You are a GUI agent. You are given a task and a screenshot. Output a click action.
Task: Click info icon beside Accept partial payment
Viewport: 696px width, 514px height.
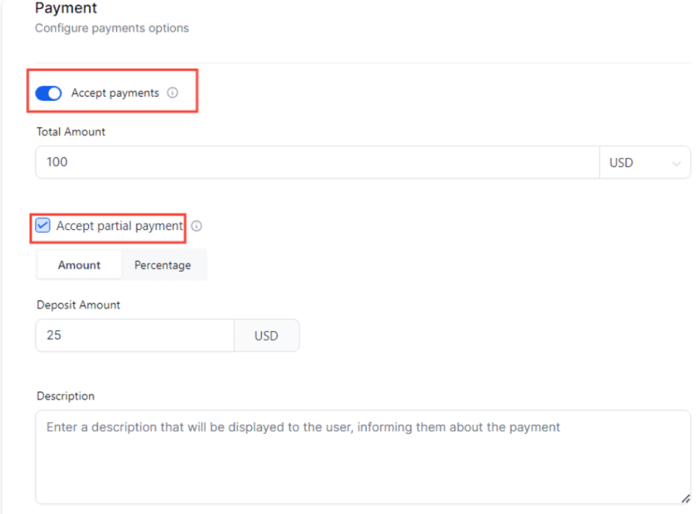(x=197, y=226)
